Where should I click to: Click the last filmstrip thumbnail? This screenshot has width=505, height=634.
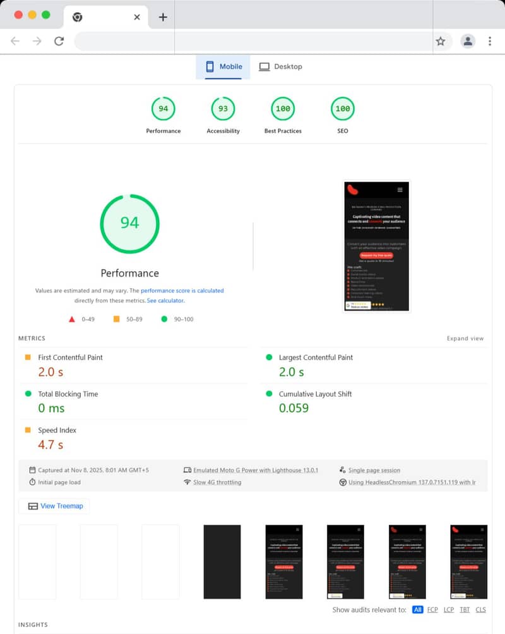(469, 561)
